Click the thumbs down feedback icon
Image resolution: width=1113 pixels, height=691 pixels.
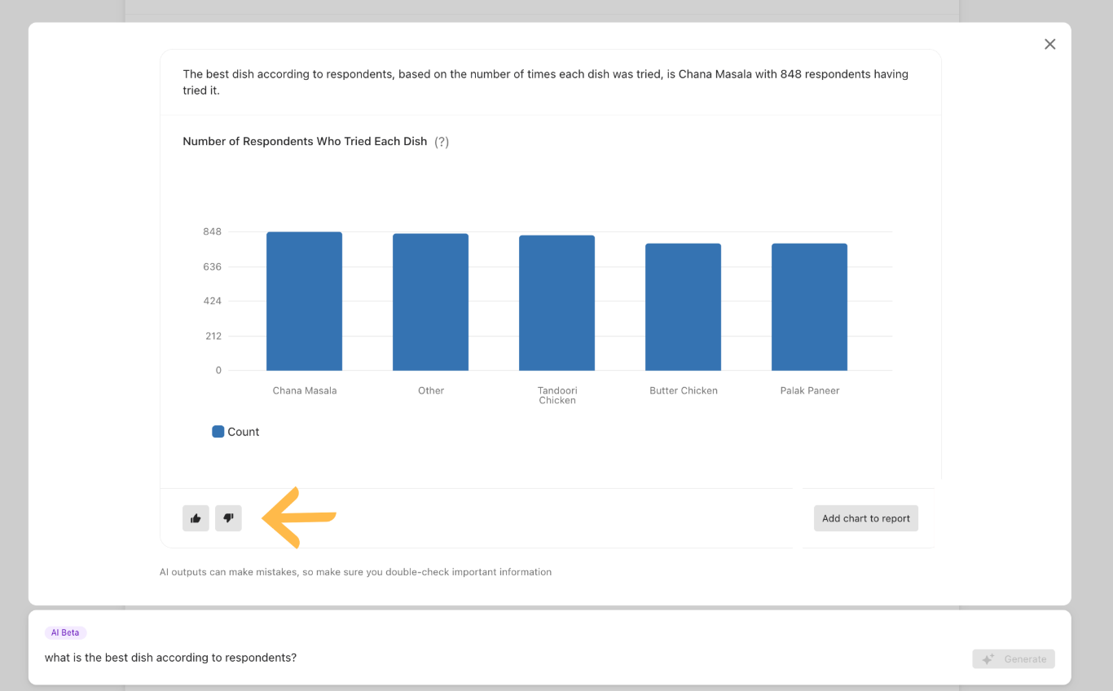228,518
